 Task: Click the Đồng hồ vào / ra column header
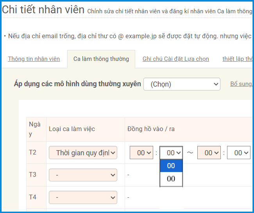point(151,129)
